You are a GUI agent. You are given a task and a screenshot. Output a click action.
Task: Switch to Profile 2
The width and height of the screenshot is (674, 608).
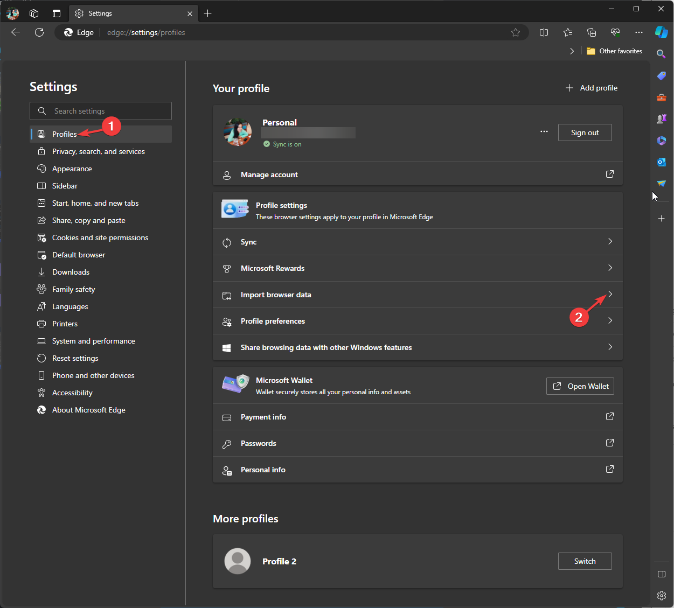[585, 561]
